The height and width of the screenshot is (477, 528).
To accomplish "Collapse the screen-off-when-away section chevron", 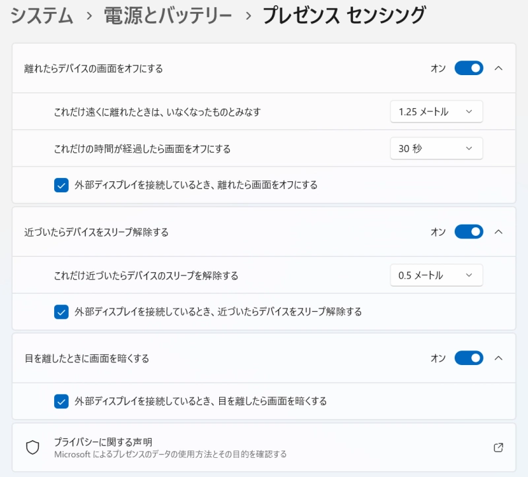I will click(500, 68).
